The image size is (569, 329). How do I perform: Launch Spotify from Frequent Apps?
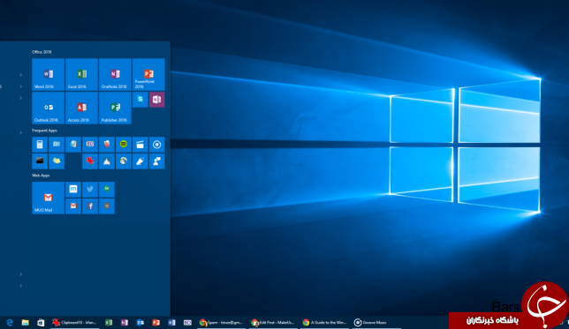(x=124, y=145)
